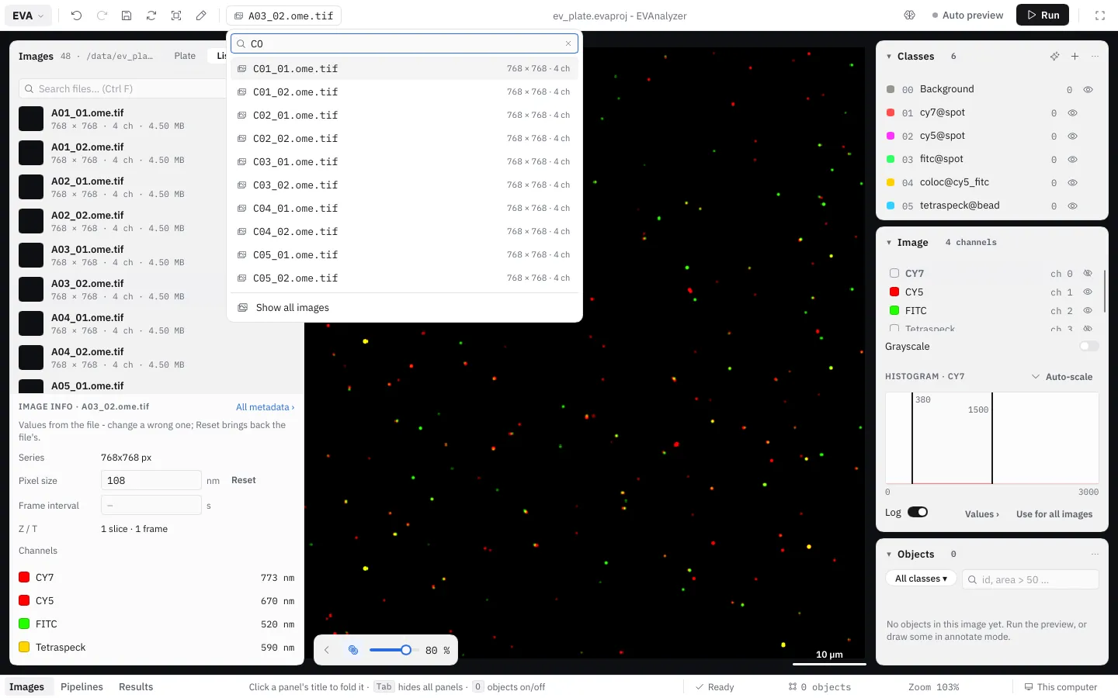Click the brain icon beside Auto preview
This screenshot has width=1118, height=698.
tap(910, 16)
